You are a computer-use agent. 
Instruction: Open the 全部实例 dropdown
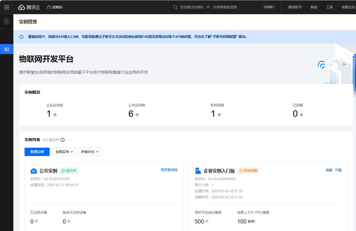tap(64, 152)
